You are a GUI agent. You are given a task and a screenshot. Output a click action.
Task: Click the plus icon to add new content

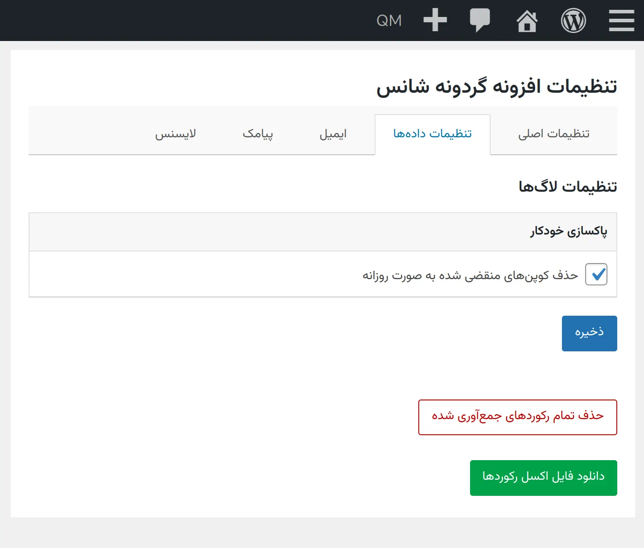[435, 20]
